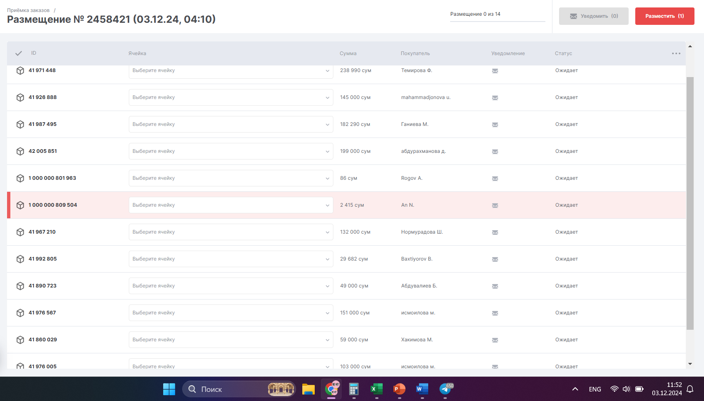
Task: Click the package icon for order 1 000 000 809 504
Action: (20, 205)
